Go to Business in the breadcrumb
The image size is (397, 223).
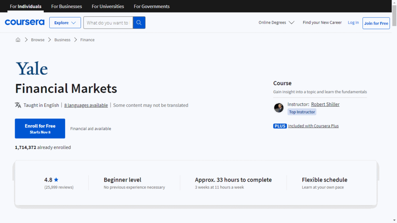[x=62, y=40]
